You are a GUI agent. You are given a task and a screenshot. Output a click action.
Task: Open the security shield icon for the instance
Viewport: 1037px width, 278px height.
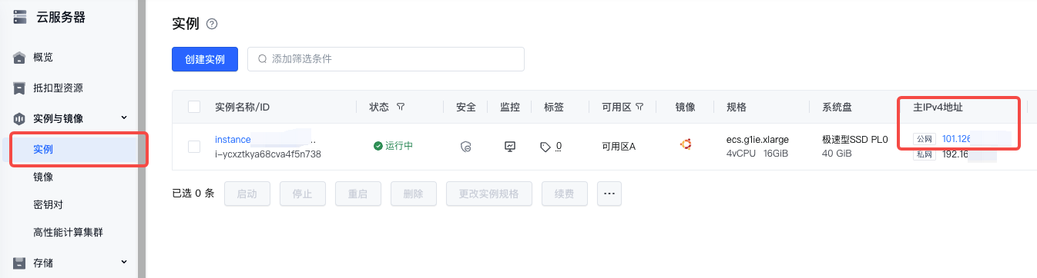pyautogui.click(x=465, y=146)
